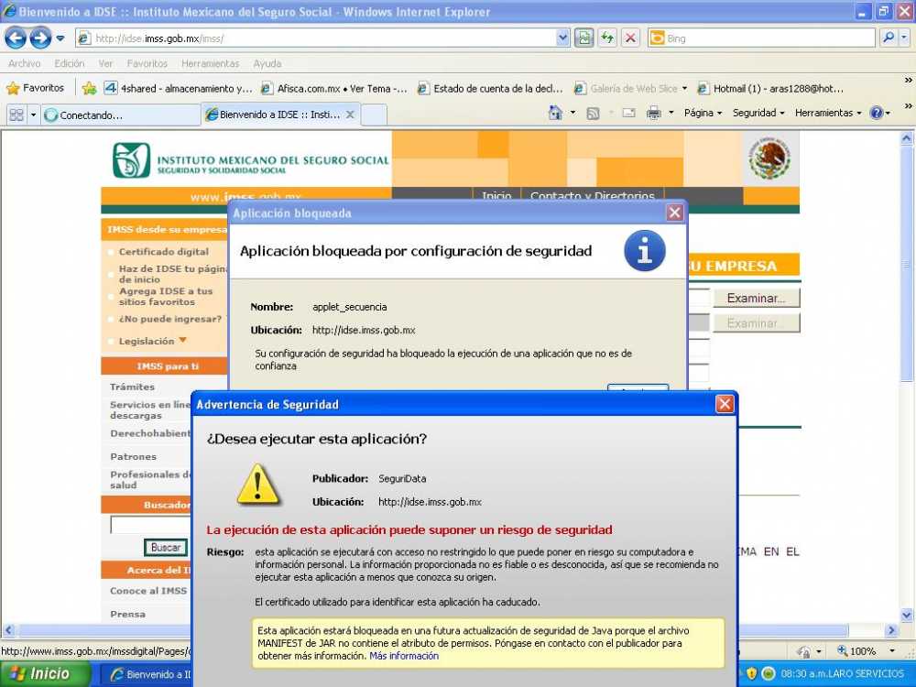Open the Hotmail favorites link

[x=771, y=89]
